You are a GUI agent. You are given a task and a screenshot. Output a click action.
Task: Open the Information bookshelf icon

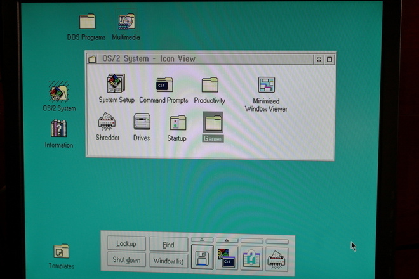[58, 129]
